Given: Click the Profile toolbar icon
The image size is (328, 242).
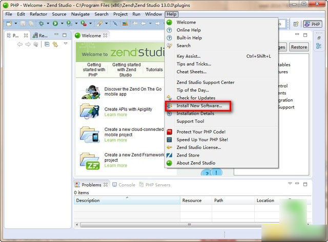Looking at the screenshot, I should click(69, 24).
